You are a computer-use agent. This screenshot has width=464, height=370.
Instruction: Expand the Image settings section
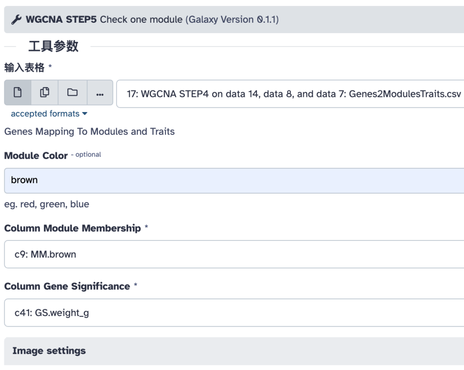pyautogui.click(x=49, y=351)
